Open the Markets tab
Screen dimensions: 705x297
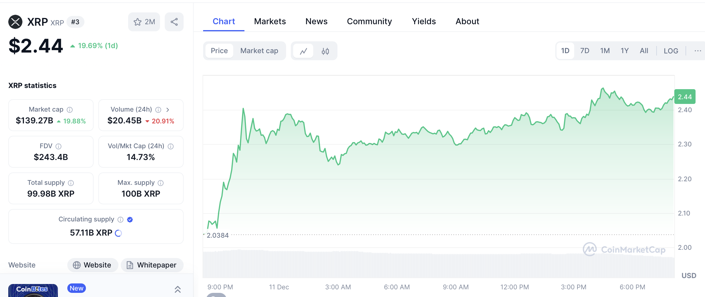tap(270, 21)
